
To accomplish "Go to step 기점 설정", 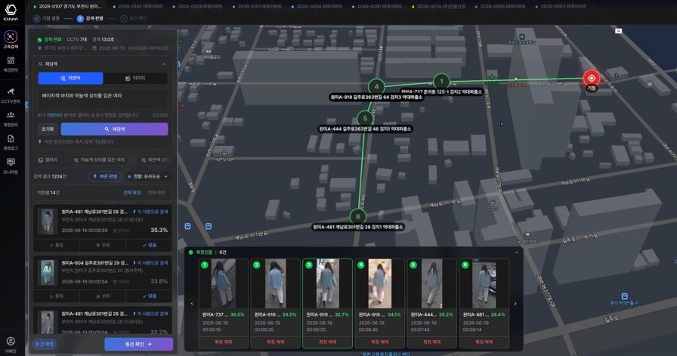I will tap(47, 19).
